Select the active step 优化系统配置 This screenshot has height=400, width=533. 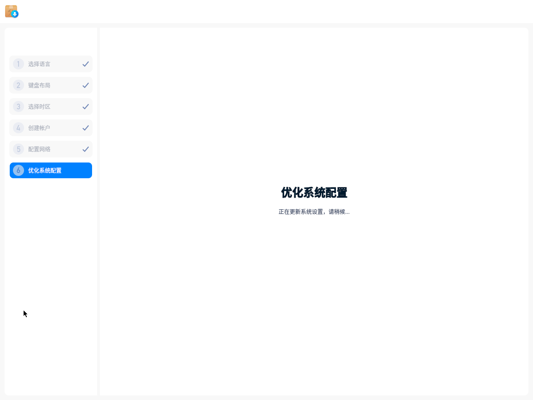(x=51, y=170)
